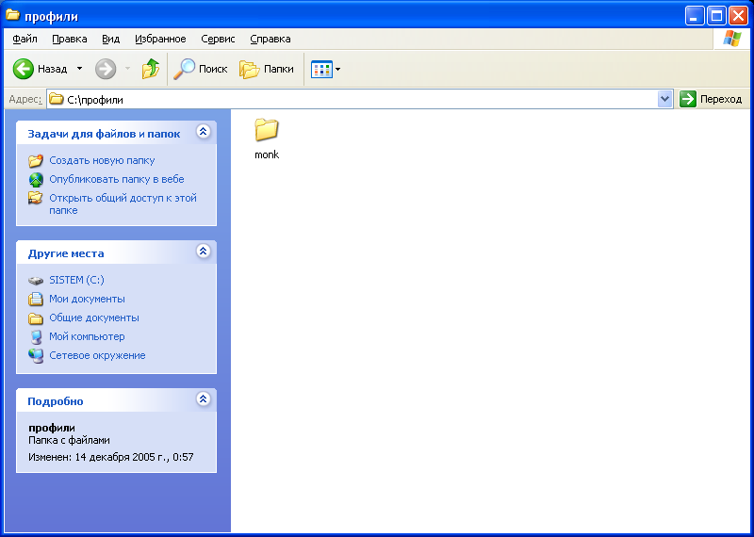The width and height of the screenshot is (754, 537).
Task: Click the shared folder icon in tasks
Action: [36, 198]
